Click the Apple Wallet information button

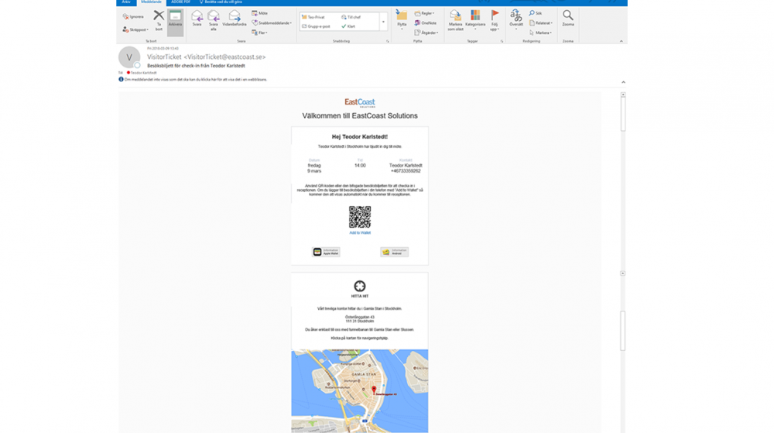click(x=326, y=252)
